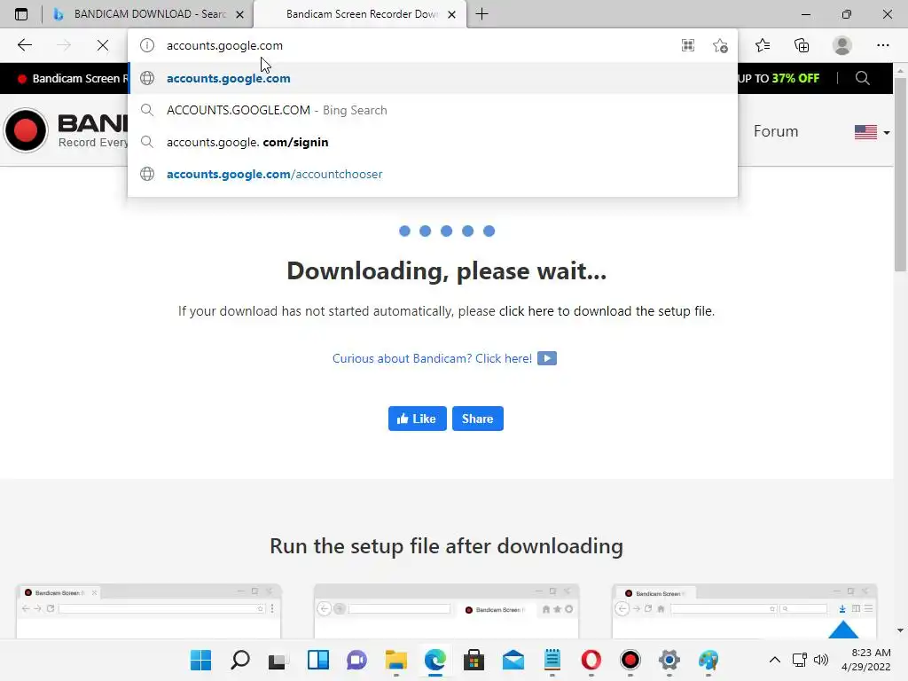Open the QR code generator icon
908x681 pixels.
click(687, 45)
